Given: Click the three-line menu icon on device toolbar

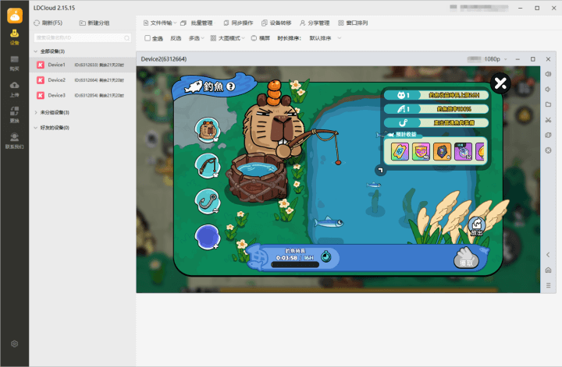Looking at the screenshot, I should 548,285.
